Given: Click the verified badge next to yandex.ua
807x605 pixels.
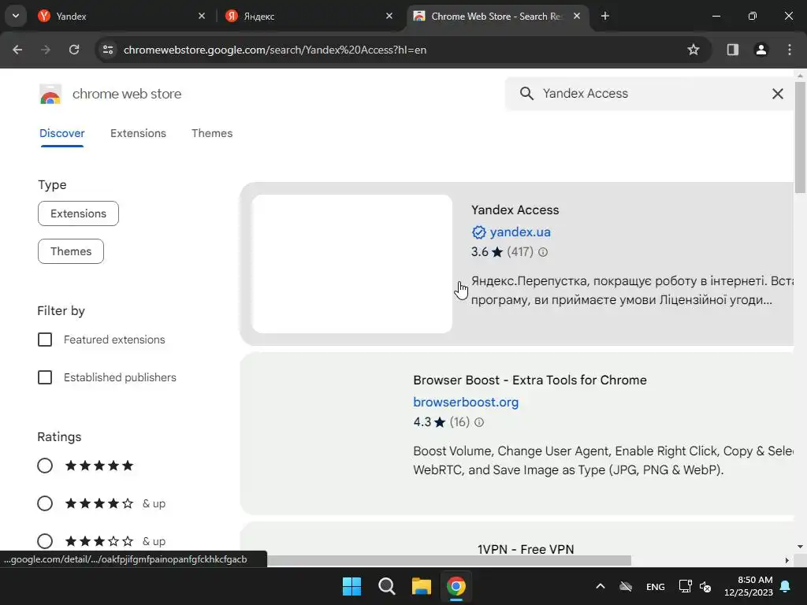Looking at the screenshot, I should click(x=478, y=232).
